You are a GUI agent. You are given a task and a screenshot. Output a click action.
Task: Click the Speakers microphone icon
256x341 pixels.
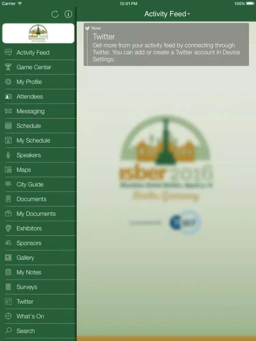8,155
